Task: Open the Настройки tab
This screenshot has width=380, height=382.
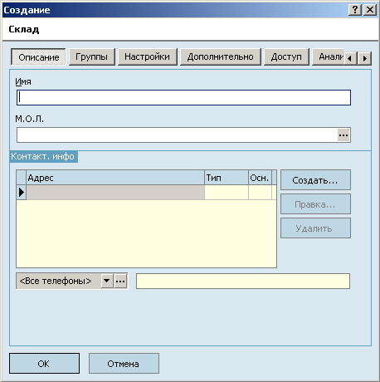Action: click(147, 56)
